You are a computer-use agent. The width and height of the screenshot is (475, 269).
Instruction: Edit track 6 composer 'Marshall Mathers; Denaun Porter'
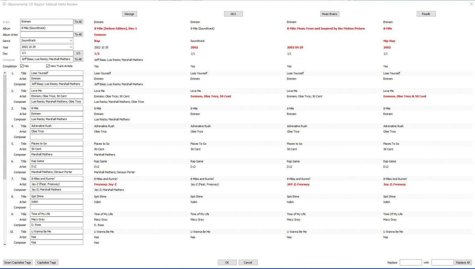[57, 172]
